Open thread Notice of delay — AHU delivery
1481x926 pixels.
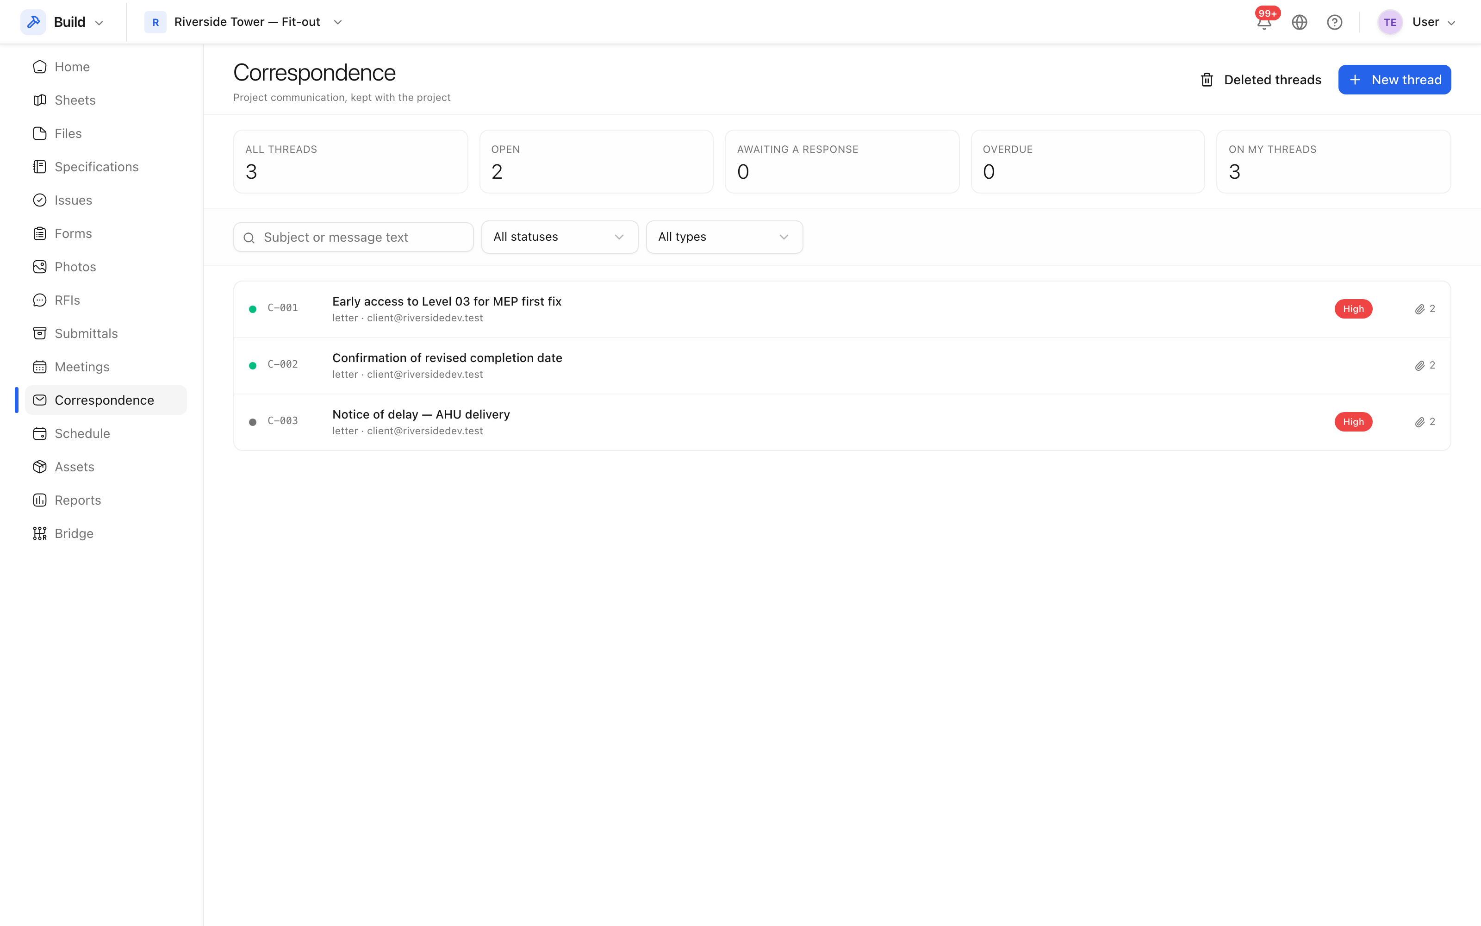tap(842, 422)
